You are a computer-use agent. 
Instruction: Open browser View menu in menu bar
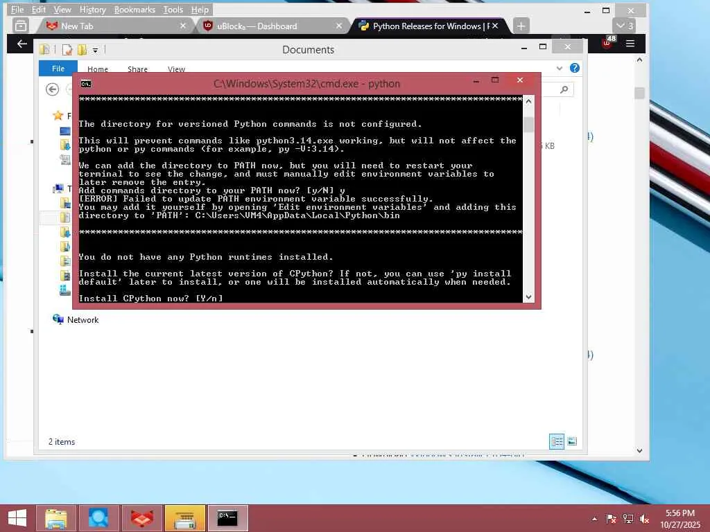coord(62,10)
